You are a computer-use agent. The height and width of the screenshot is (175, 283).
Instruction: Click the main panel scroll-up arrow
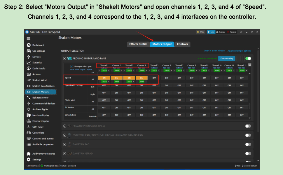point(258,49)
